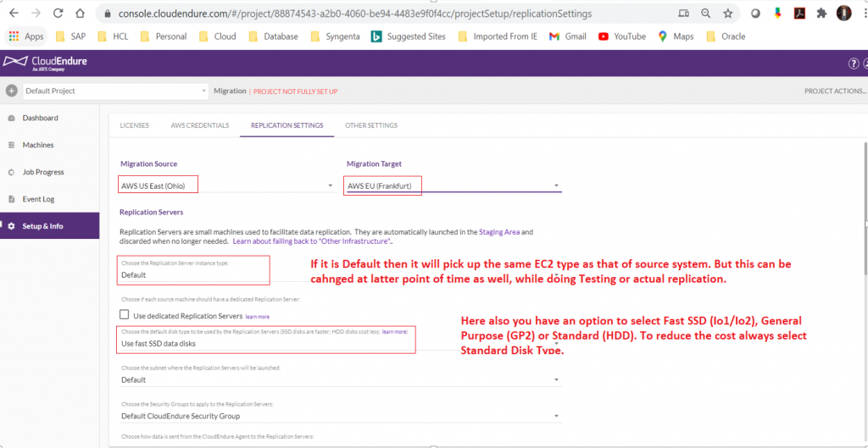Enable Use dedicated Replication Servers checkbox
The width and height of the screenshot is (868, 448).
[x=125, y=315]
